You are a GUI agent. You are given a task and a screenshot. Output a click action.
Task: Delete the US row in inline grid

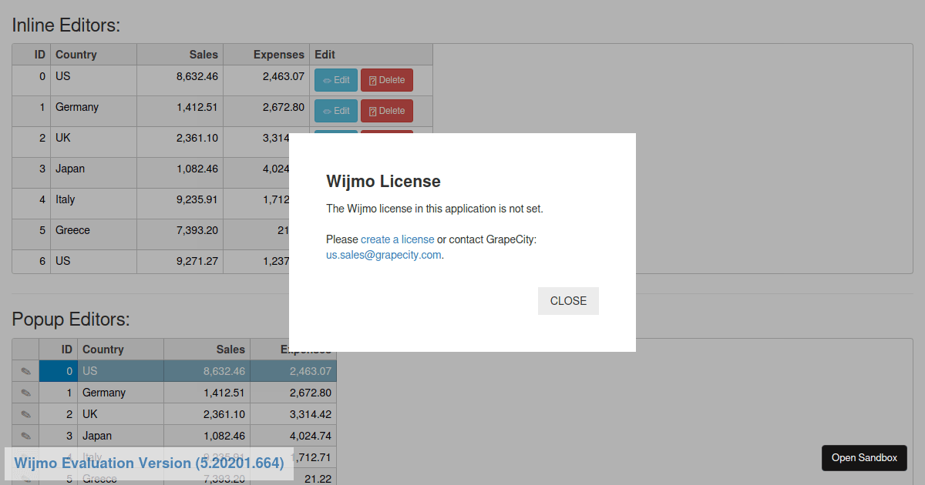tap(387, 80)
